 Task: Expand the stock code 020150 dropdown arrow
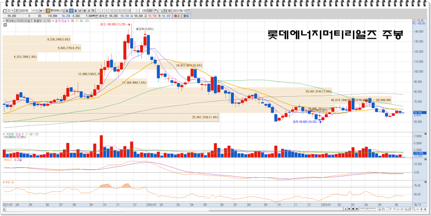(33, 11)
